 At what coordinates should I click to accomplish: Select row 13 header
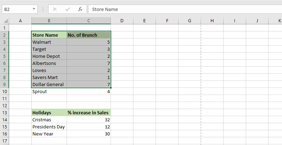5,113
